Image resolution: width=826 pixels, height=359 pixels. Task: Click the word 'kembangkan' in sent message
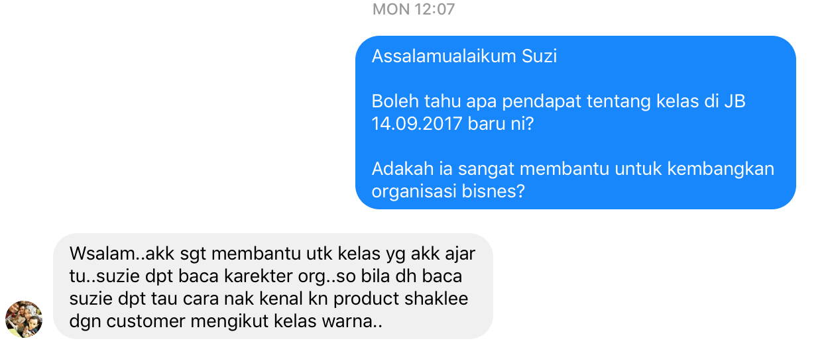tap(720, 168)
